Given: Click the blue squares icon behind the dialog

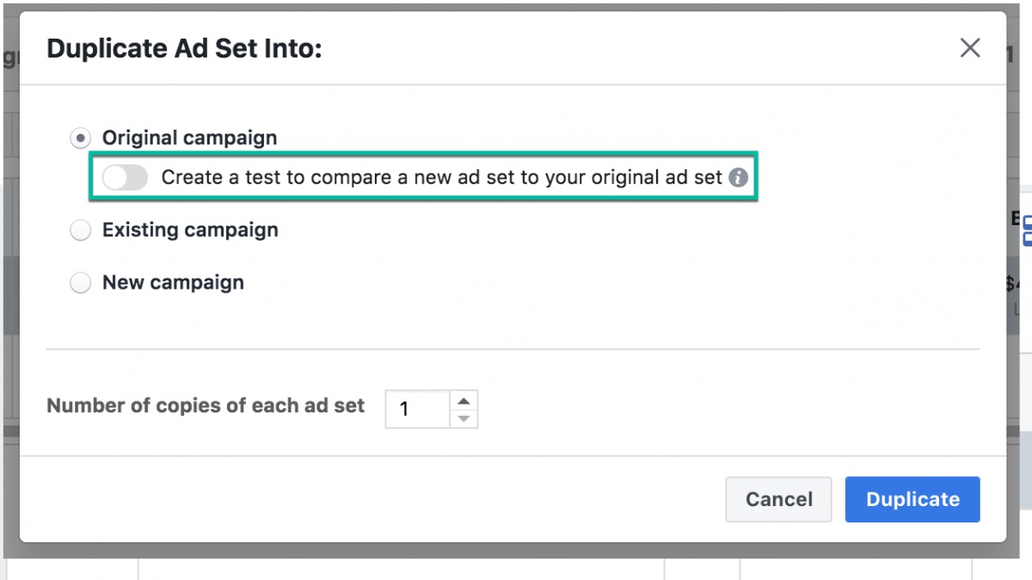Looking at the screenshot, I should (1026, 230).
